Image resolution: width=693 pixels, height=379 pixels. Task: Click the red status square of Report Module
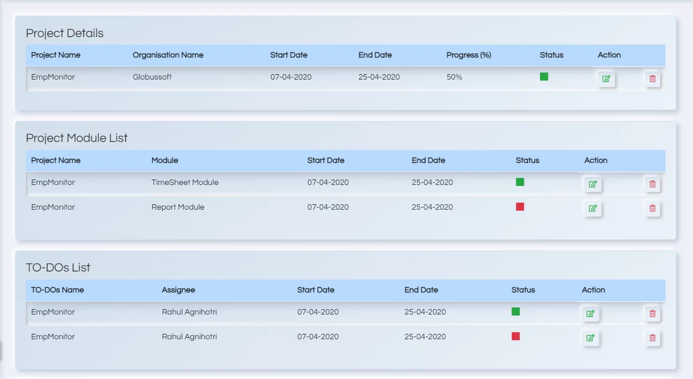pos(520,206)
